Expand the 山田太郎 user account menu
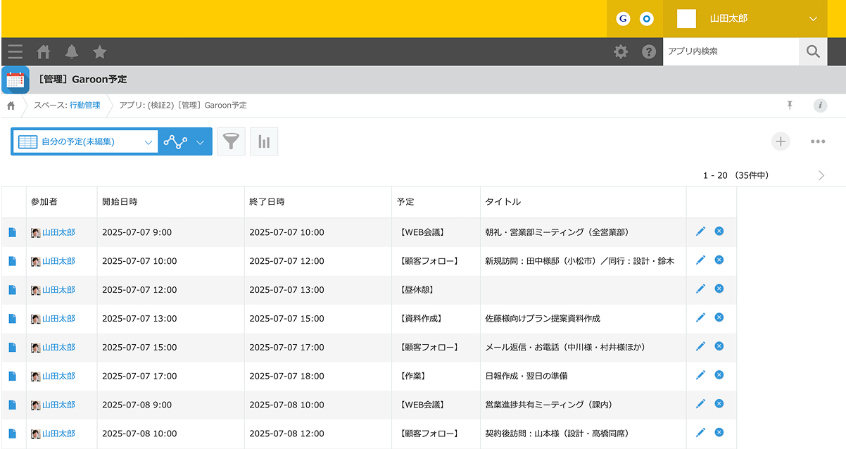Image resolution: width=846 pixels, height=449 pixels. (x=814, y=19)
